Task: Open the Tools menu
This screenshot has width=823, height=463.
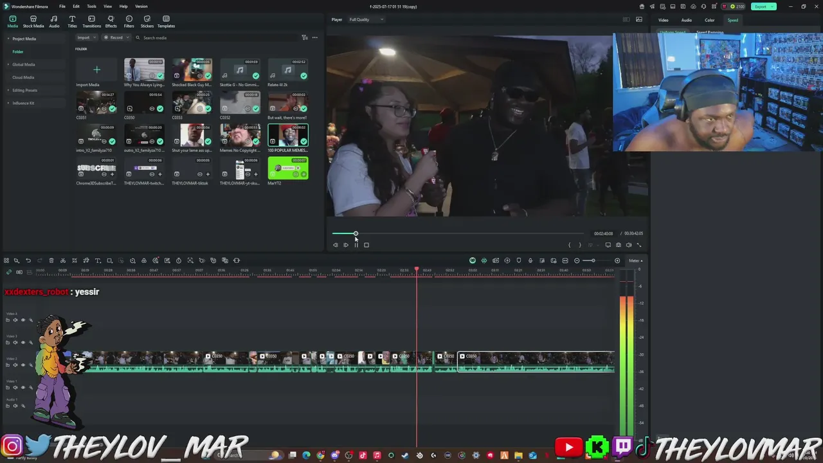Action: tap(92, 6)
